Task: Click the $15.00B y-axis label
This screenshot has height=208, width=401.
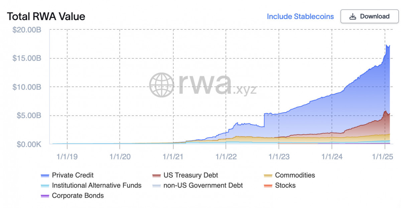Action: click(x=27, y=58)
